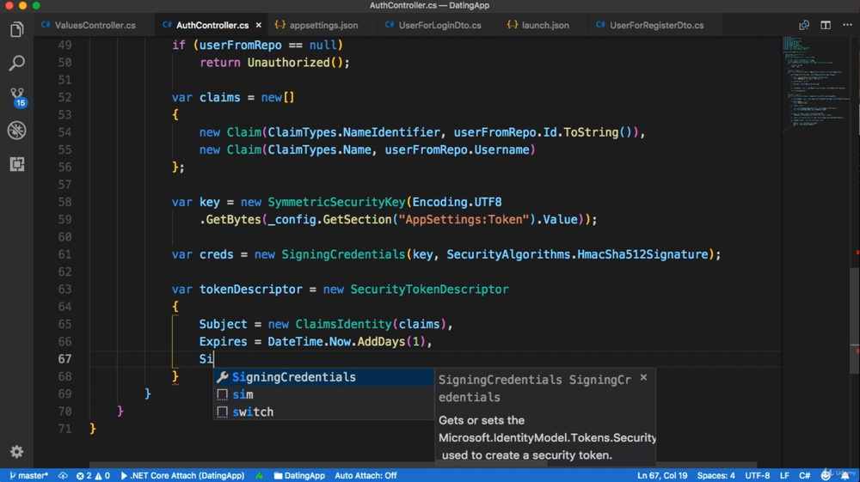The height and width of the screenshot is (482, 860).
Task: Open the editor More Actions menu
Action: point(847,25)
